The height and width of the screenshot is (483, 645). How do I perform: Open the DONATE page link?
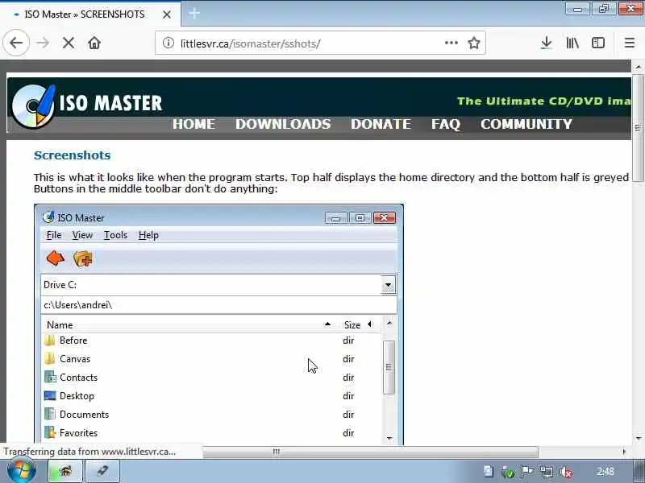[381, 124]
